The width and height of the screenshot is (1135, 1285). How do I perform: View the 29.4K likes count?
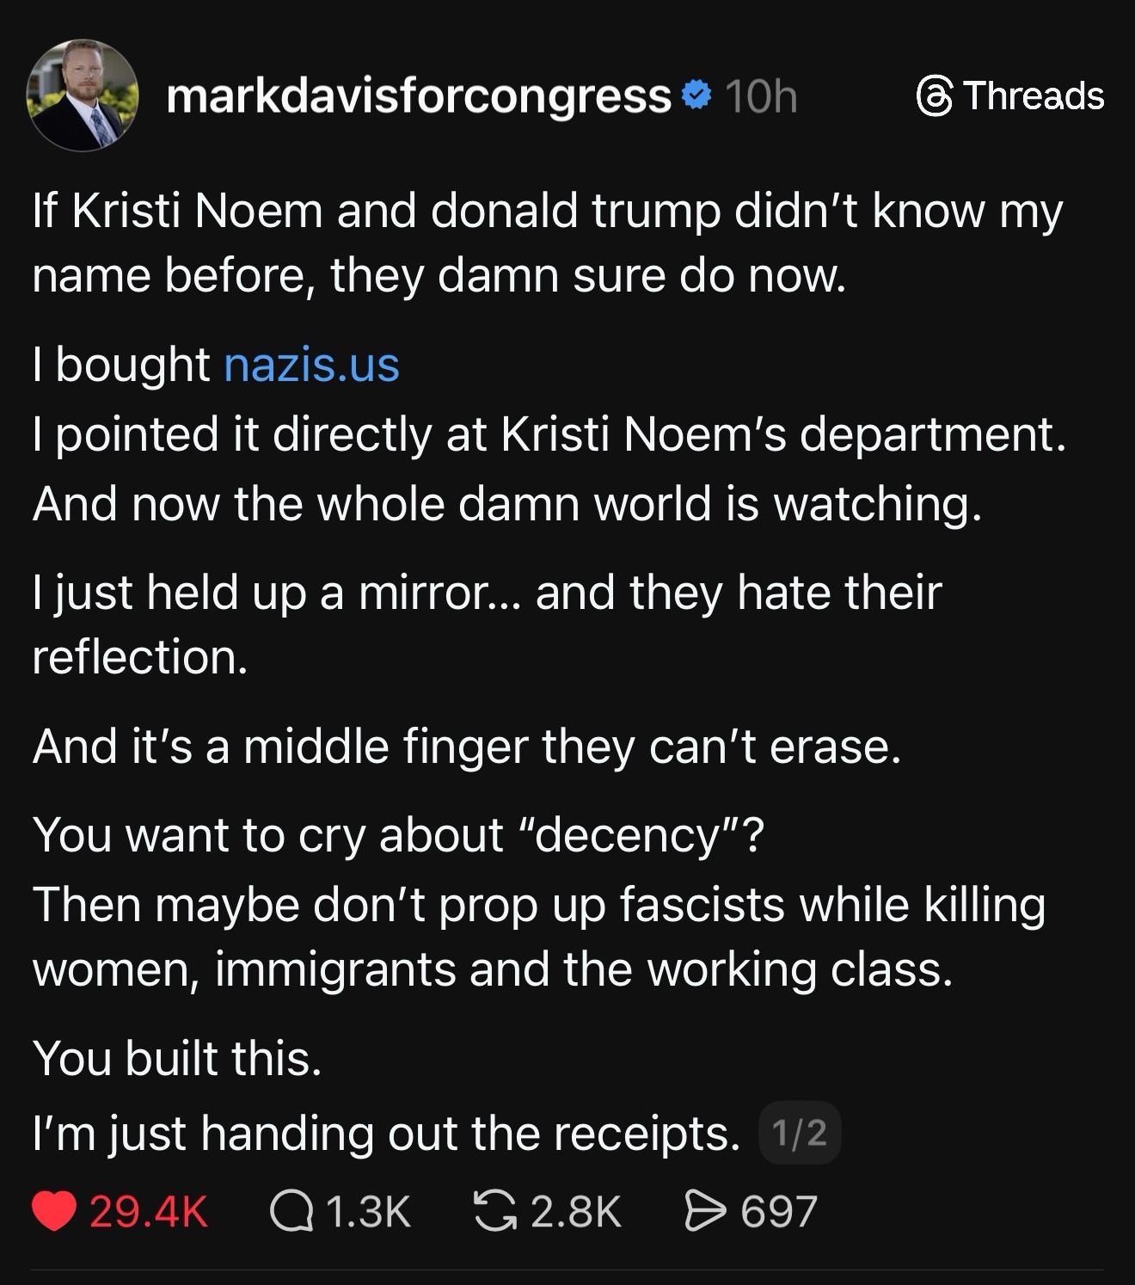click(149, 1211)
